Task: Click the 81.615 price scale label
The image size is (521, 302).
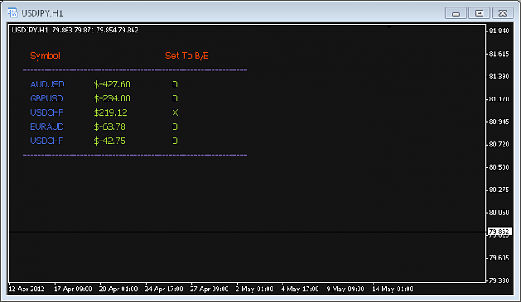Action: (499, 54)
